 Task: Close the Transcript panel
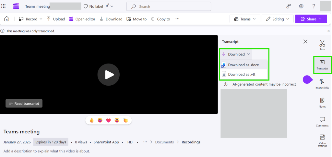(x=305, y=42)
